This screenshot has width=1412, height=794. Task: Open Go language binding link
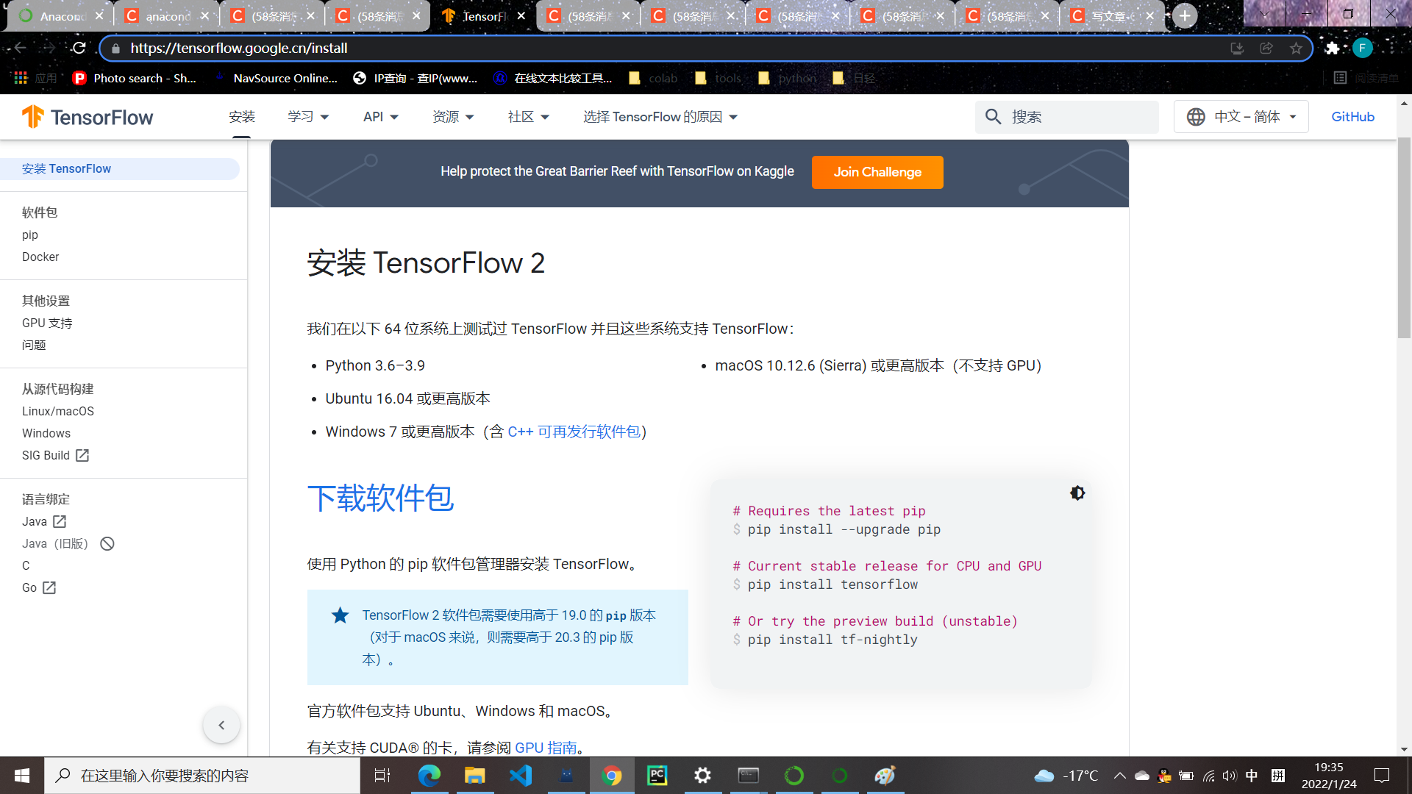pyautogui.click(x=39, y=588)
